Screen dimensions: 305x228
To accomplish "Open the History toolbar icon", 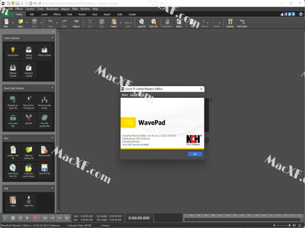I will 76,23.
